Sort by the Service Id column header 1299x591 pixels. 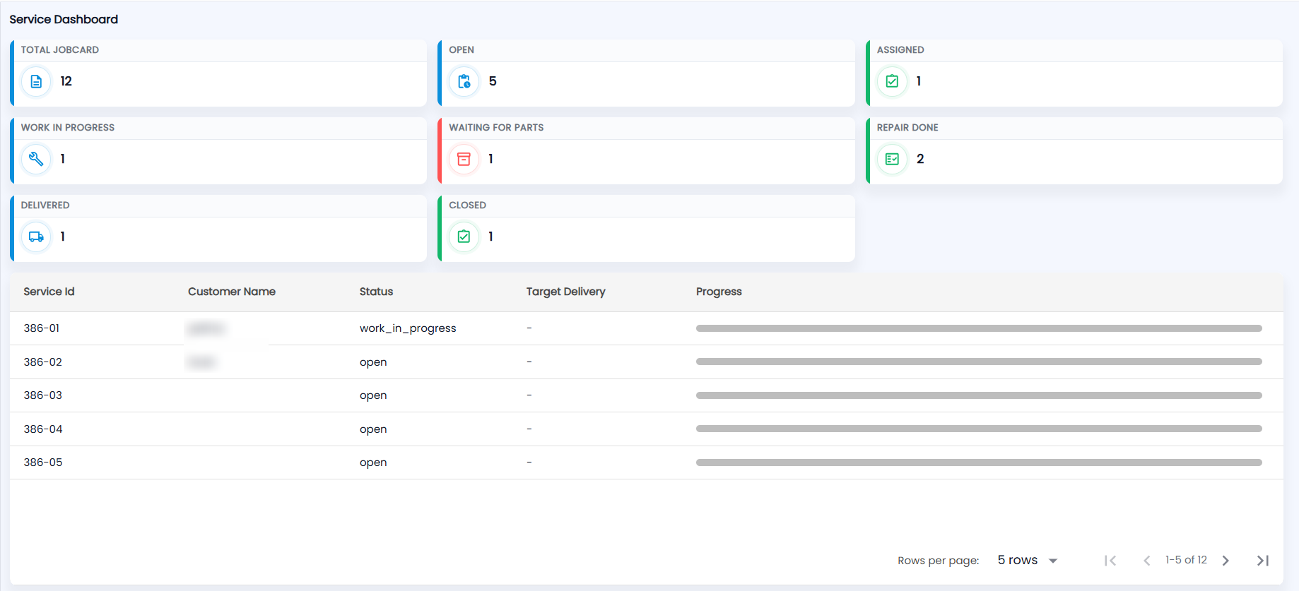click(49, 292)
